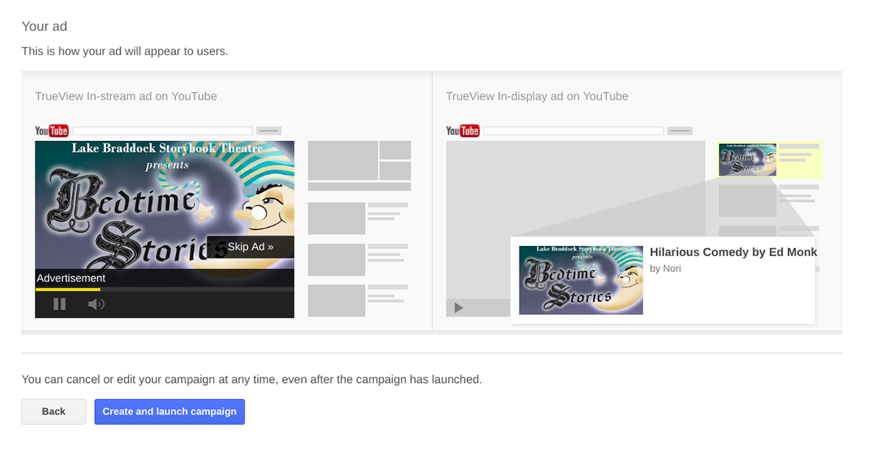Click the yellow ad progress bar
The width and height of the screenshot is (883, 449).
click(x=68, y=289)
